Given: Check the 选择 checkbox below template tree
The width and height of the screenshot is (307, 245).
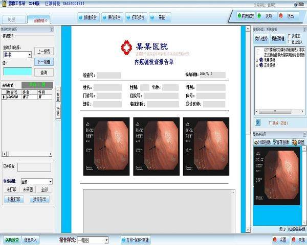Looking at the screenshot, I should pos(269,123).
